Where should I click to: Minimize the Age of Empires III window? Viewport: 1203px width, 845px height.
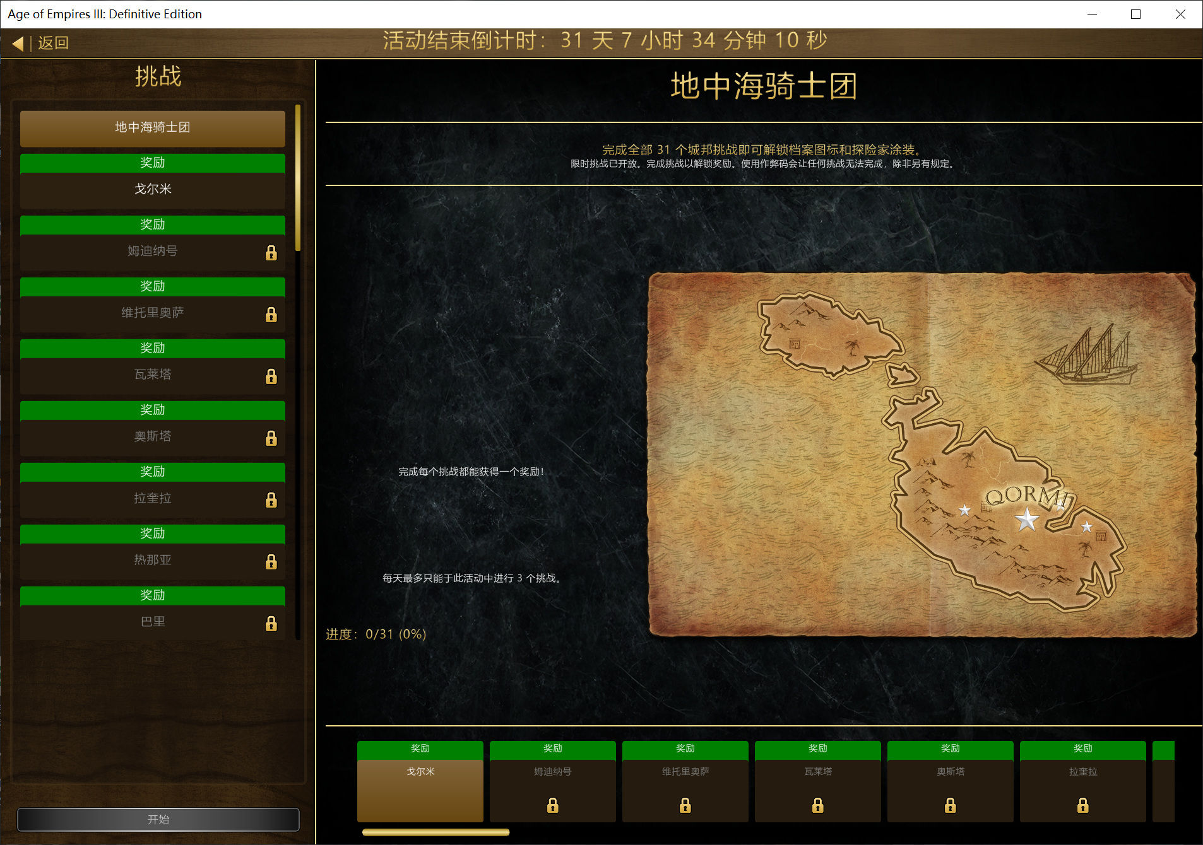tap(1093, 14)
